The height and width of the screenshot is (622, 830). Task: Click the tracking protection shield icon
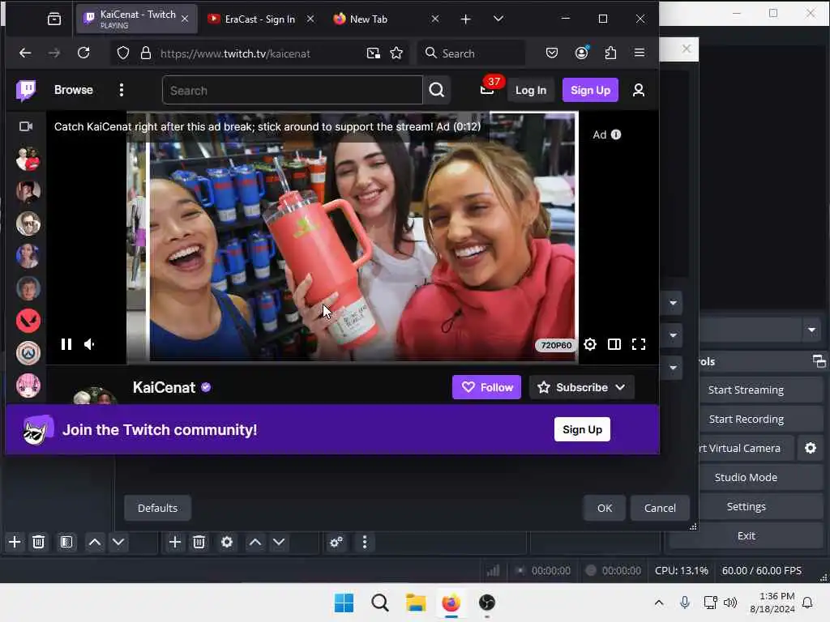coord(123,53)
